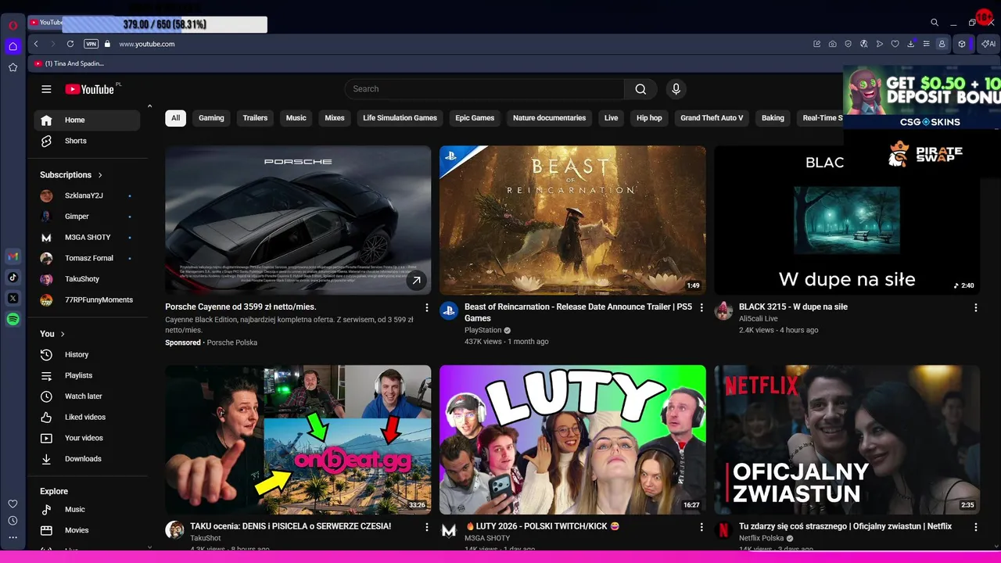Image resolution: width=1001 pixels, height=563 pixels.
Task: Select the Gaming filter chip
Action: pos(211,118)
